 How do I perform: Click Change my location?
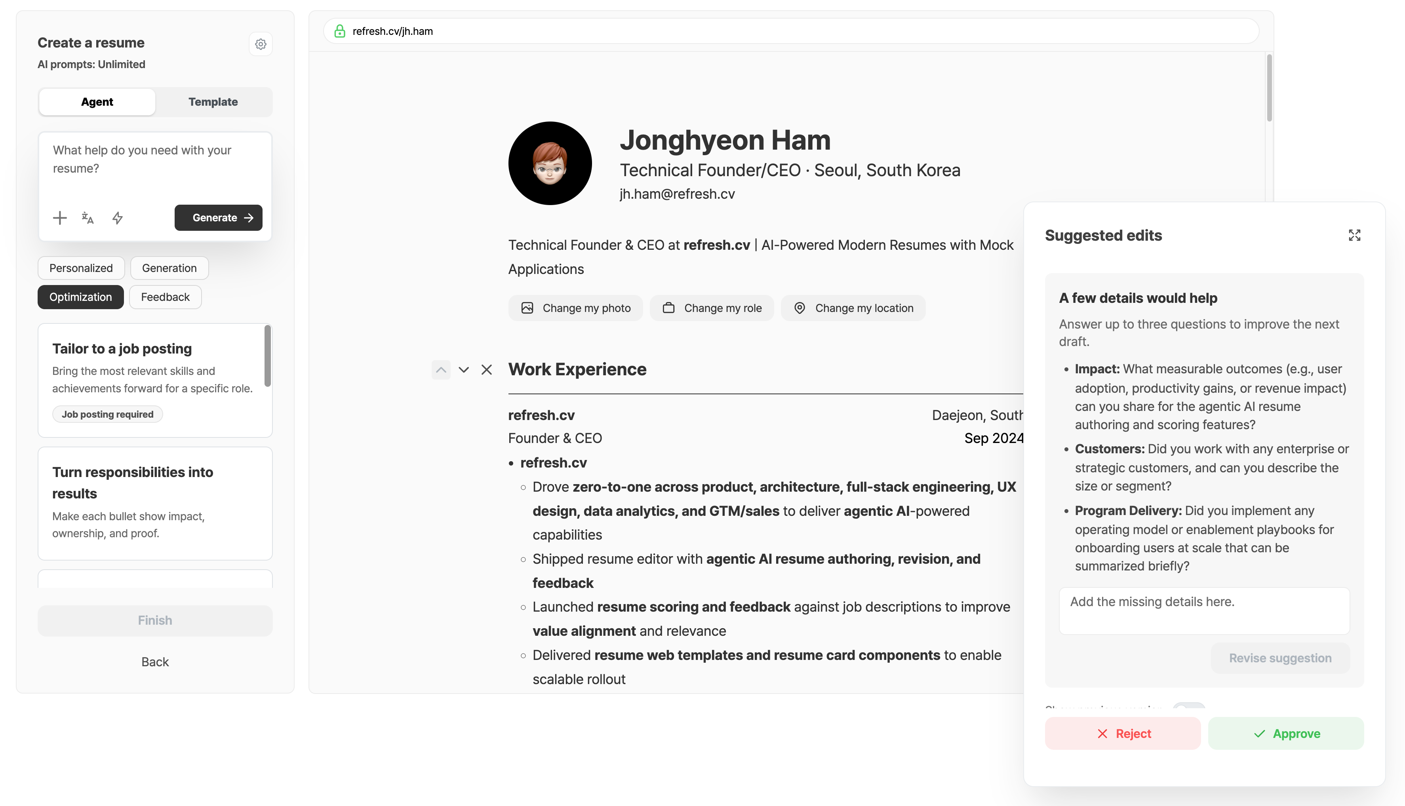pos(854,308)
